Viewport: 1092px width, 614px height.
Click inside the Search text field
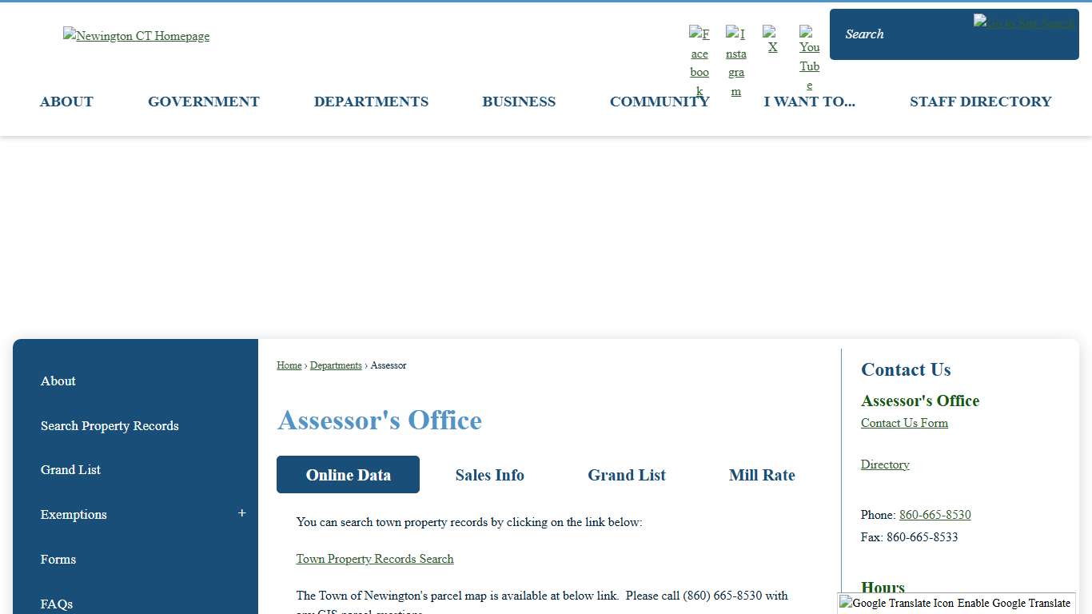click(903, 34)
